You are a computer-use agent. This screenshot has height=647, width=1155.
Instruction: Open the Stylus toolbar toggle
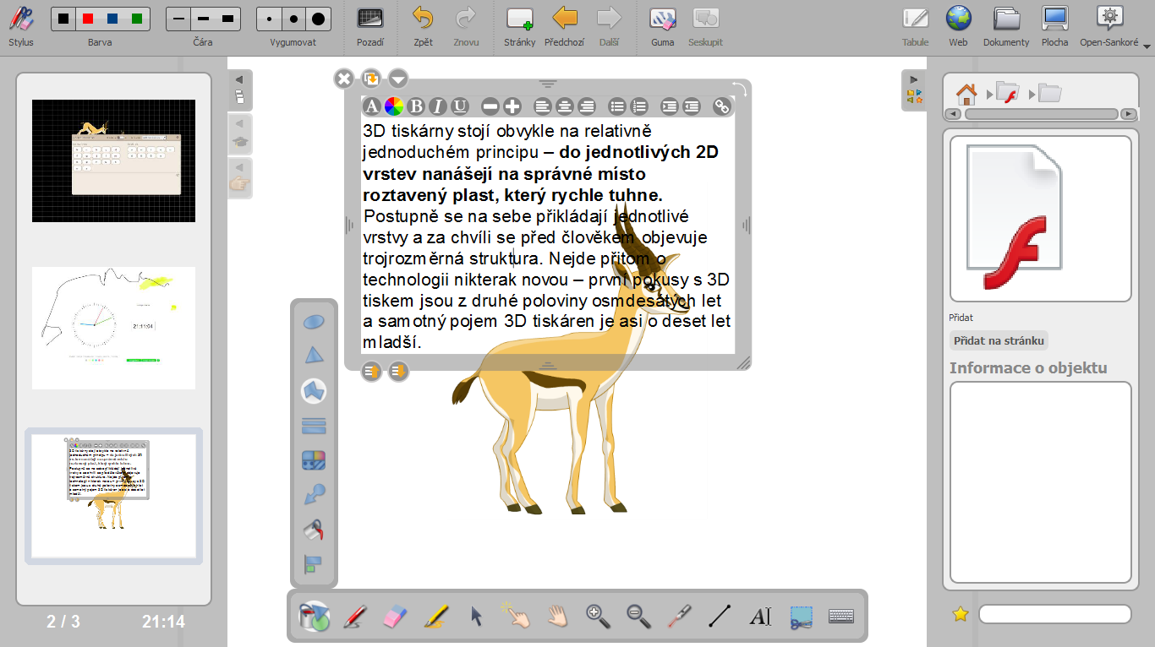(21, 25)
